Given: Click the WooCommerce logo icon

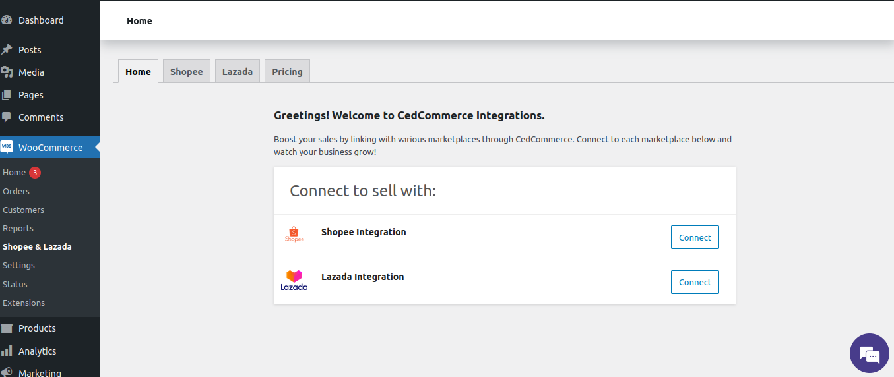Looking at the screenshot, I should click(x=7, y=147).
